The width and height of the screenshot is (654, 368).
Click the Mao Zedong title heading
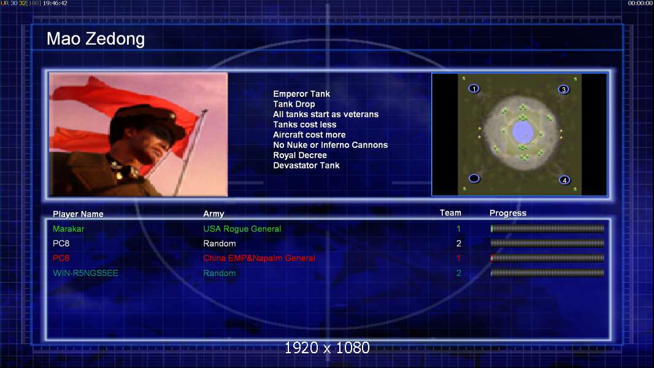pos(96,39)
